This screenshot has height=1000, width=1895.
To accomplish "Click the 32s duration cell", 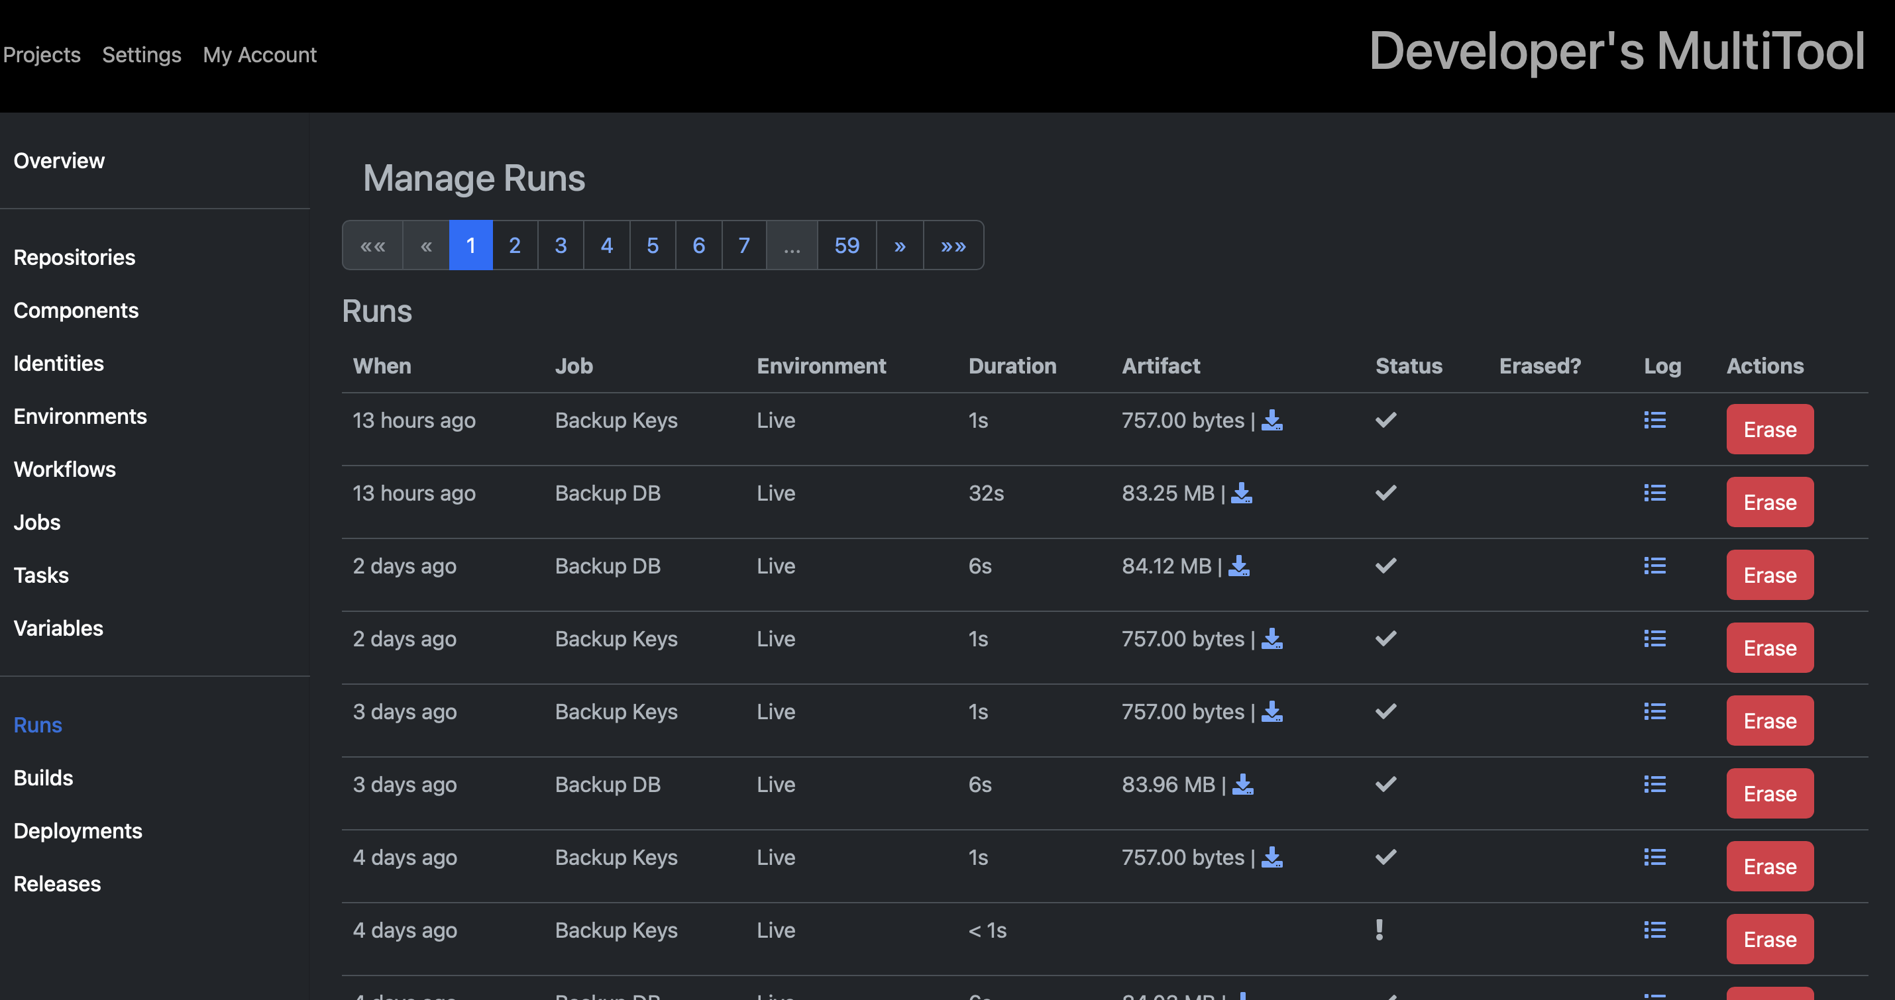I will tap(986, 493).
